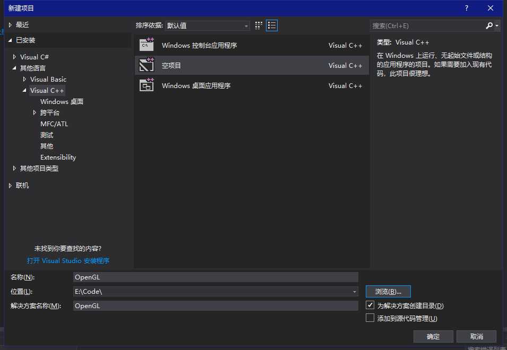507x350 pixels.
Task: Expand the Visual Basic node
Action: 24,79
